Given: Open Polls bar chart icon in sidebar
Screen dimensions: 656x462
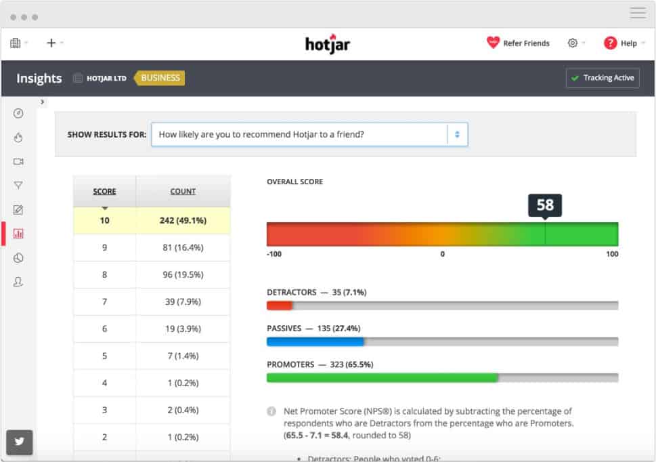Looking at the screenshot, I should coord(18,234).
